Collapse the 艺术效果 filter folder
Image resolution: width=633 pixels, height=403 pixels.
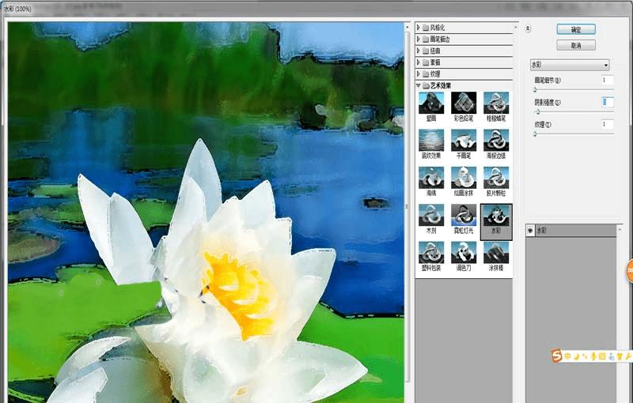tap(419, 85)
